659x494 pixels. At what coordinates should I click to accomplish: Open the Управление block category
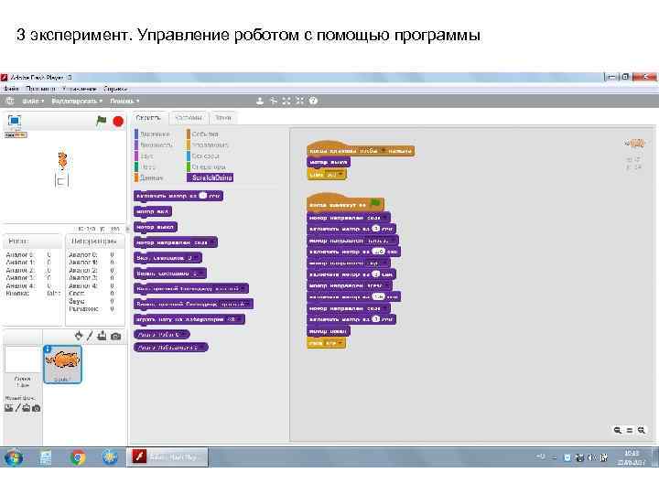pyautogui.click(x=210, y=145)
